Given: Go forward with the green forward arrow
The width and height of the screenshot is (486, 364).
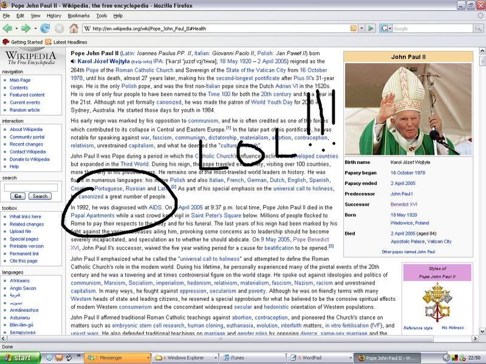Looking at the screenshot, I should [x=26, y=29].
